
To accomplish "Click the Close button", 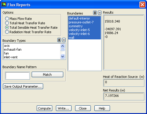I will point(83,108).
